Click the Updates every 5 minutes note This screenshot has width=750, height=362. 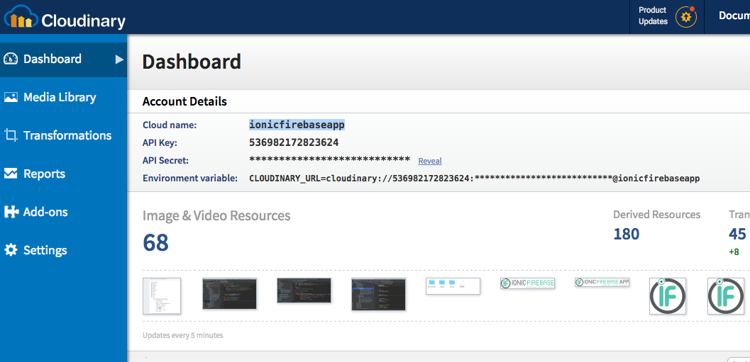[183, 335]
